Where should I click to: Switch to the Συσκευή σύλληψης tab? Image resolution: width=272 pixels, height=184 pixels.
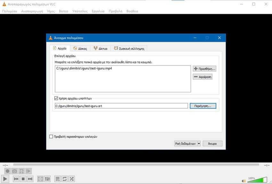[x=129, y=49]
